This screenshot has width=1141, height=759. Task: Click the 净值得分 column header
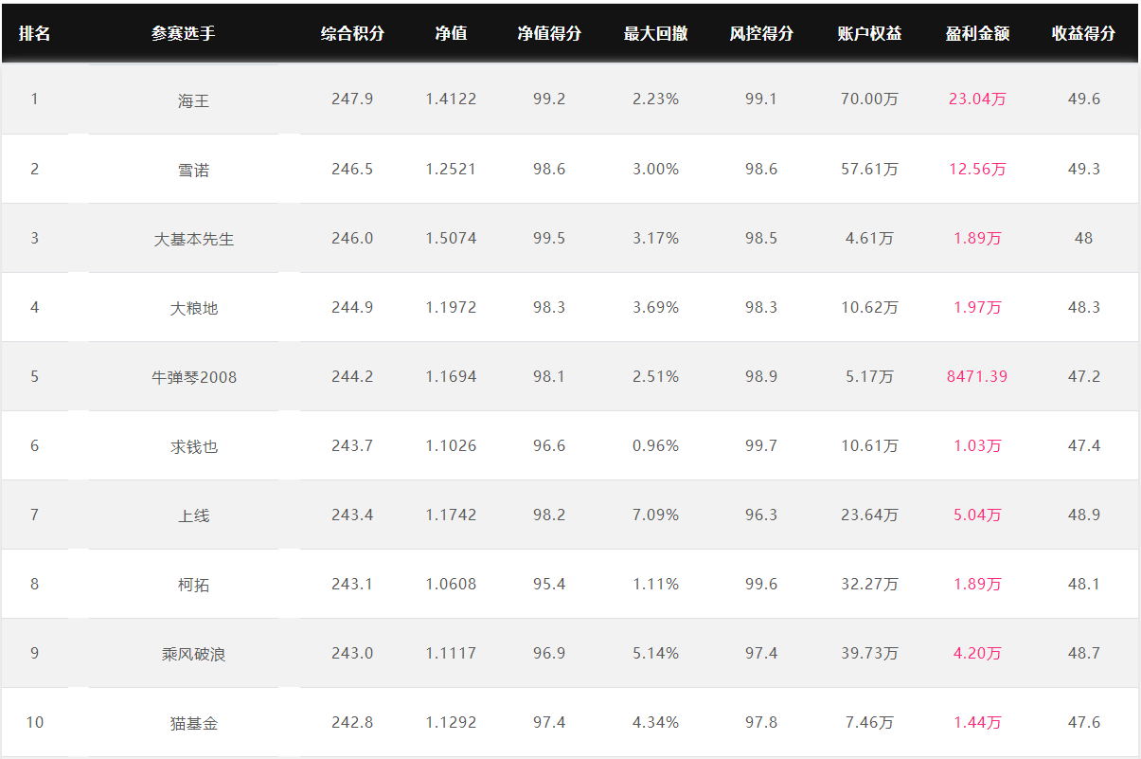pos(549,33)
